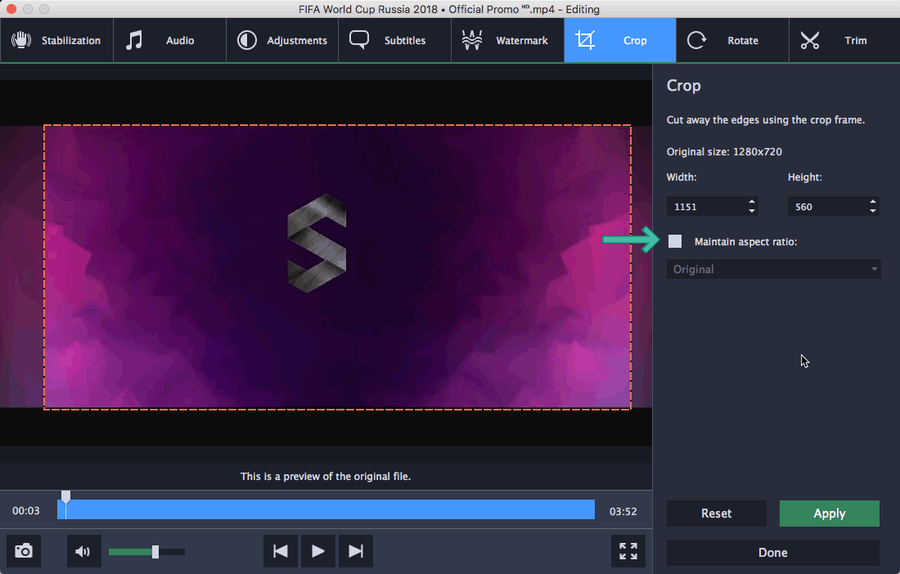Mute audio with the speaker icon
The height and width of the screenshot is (574, 900).
tap(83, 551)
